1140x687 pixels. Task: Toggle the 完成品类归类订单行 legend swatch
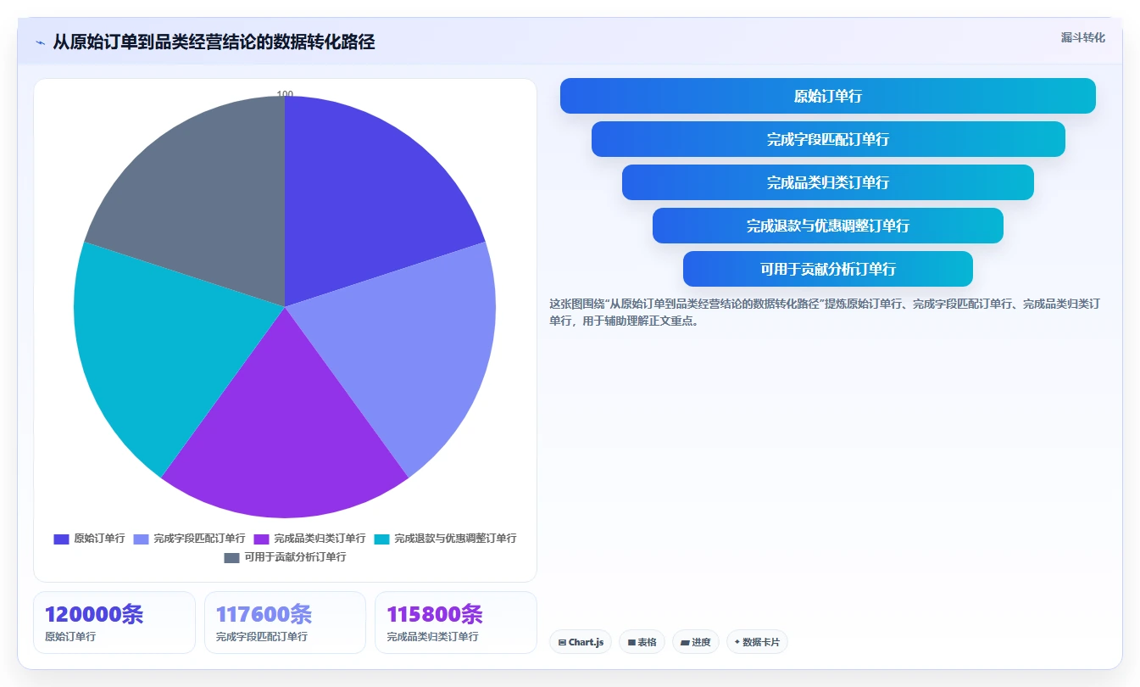tap(261, 539)
